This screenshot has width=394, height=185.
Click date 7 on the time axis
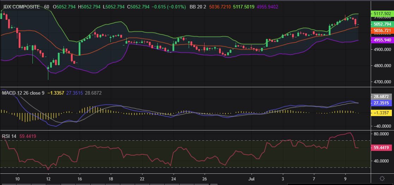(x=314, y=178)
